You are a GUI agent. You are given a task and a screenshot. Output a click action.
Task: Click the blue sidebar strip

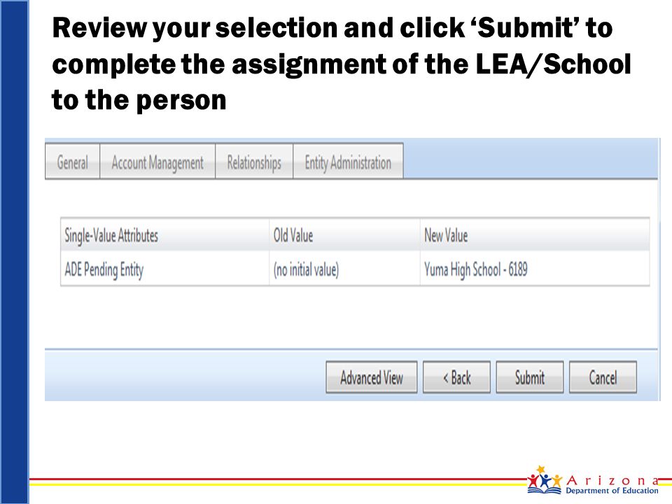14,252
